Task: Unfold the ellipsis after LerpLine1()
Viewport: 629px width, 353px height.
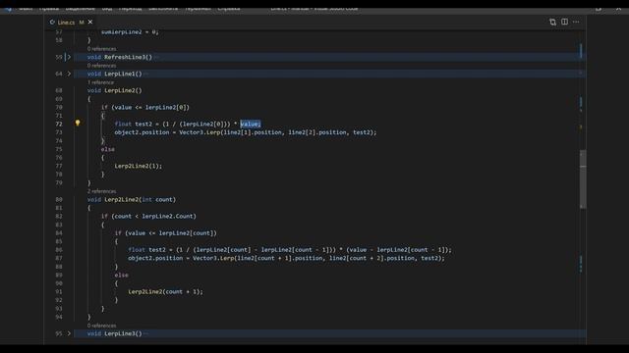Action: [x=146, y=75]
